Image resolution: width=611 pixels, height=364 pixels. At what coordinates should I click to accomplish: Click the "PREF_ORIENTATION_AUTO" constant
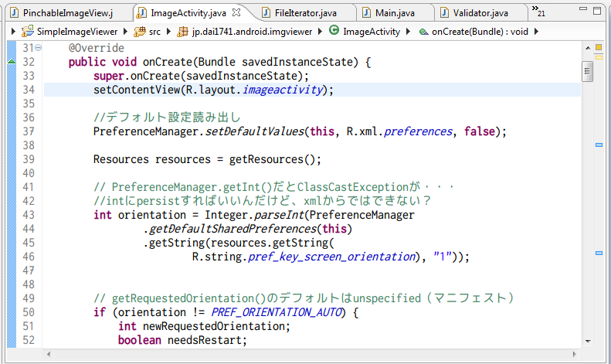point(277,312)
